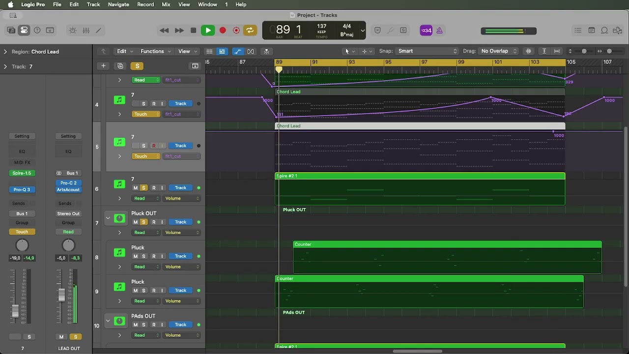The width and height of the screenshot is (629, 354).
Task: Open the Left-click pointer tool menu
Action: point(349,51)
